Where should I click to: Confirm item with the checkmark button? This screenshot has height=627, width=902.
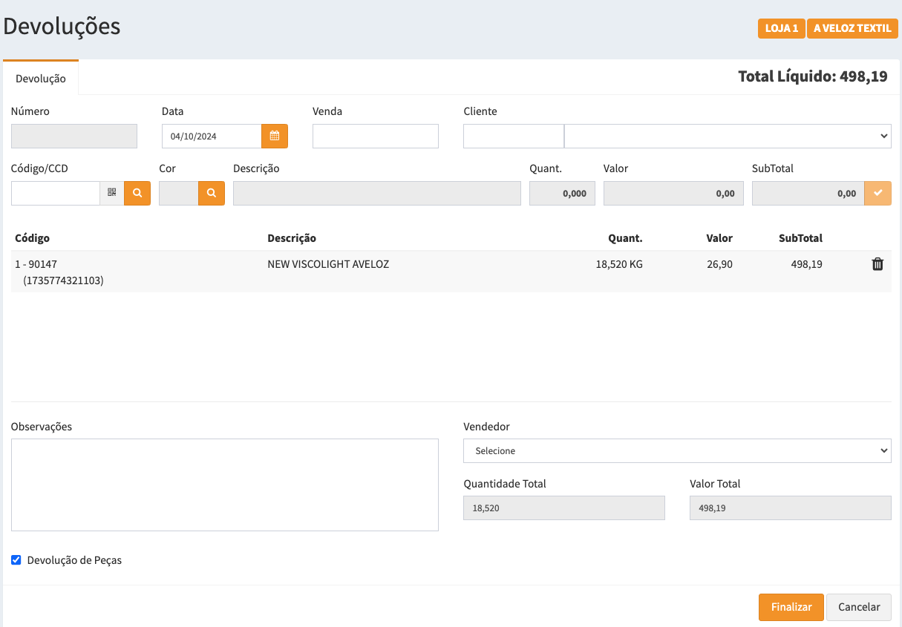[x=878, y=193]
